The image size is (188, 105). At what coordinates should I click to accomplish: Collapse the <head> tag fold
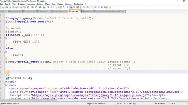point(5,85)
